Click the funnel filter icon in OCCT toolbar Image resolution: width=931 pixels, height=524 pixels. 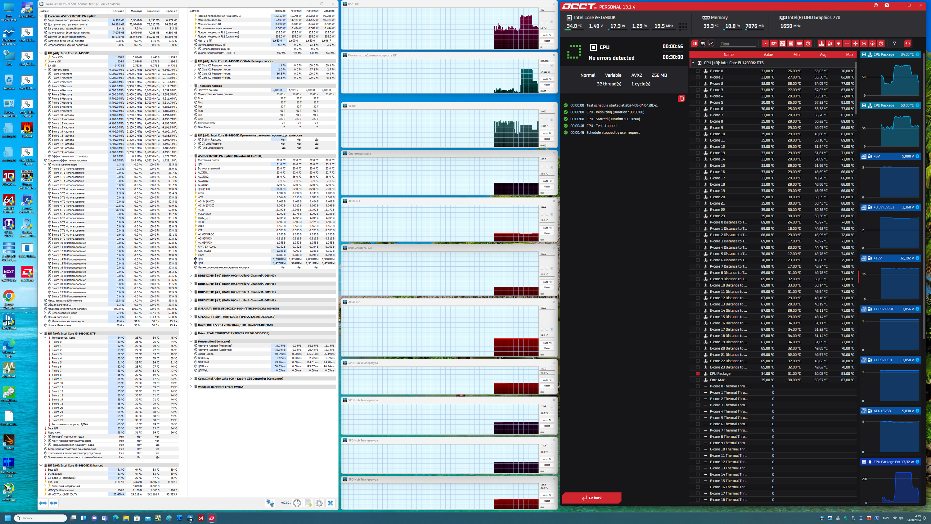click(x=894, y=43)
